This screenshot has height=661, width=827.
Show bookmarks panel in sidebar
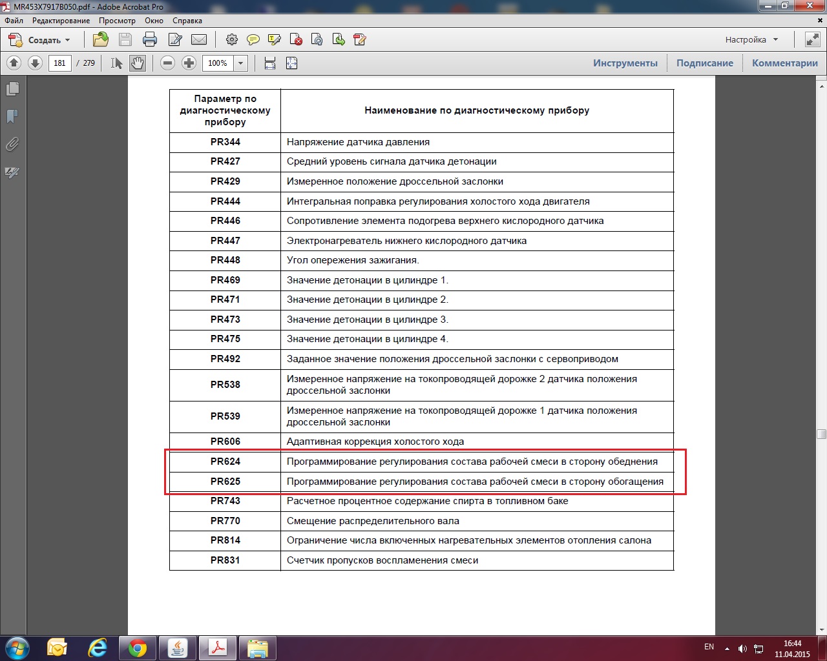pos(12,116)
